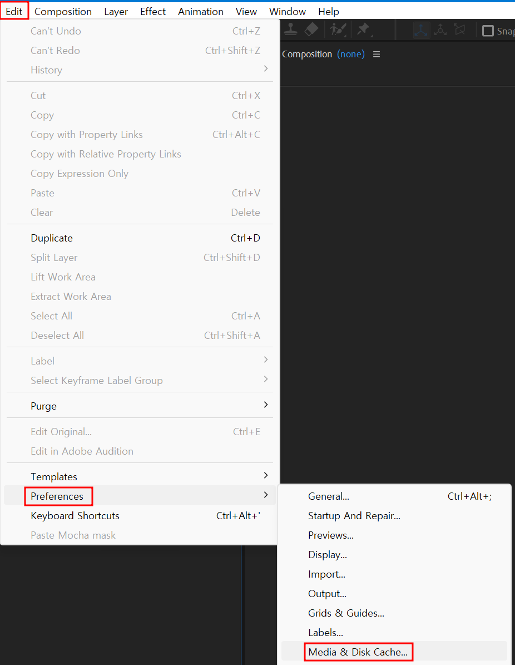515x665 pixels.
Task: Choose Select All in Edit menu
Action: [x=140, y=316]
